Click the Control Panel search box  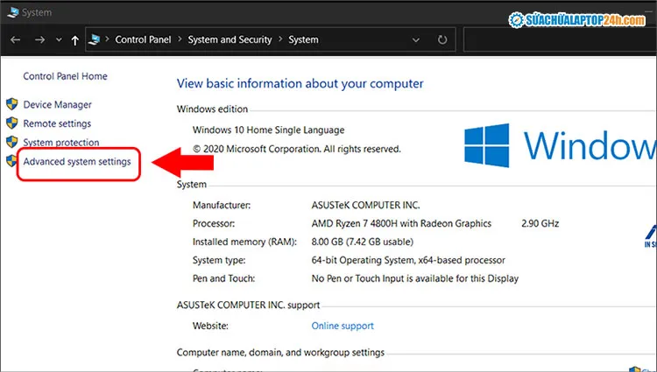pyautogui.click(x=559, y=39)
